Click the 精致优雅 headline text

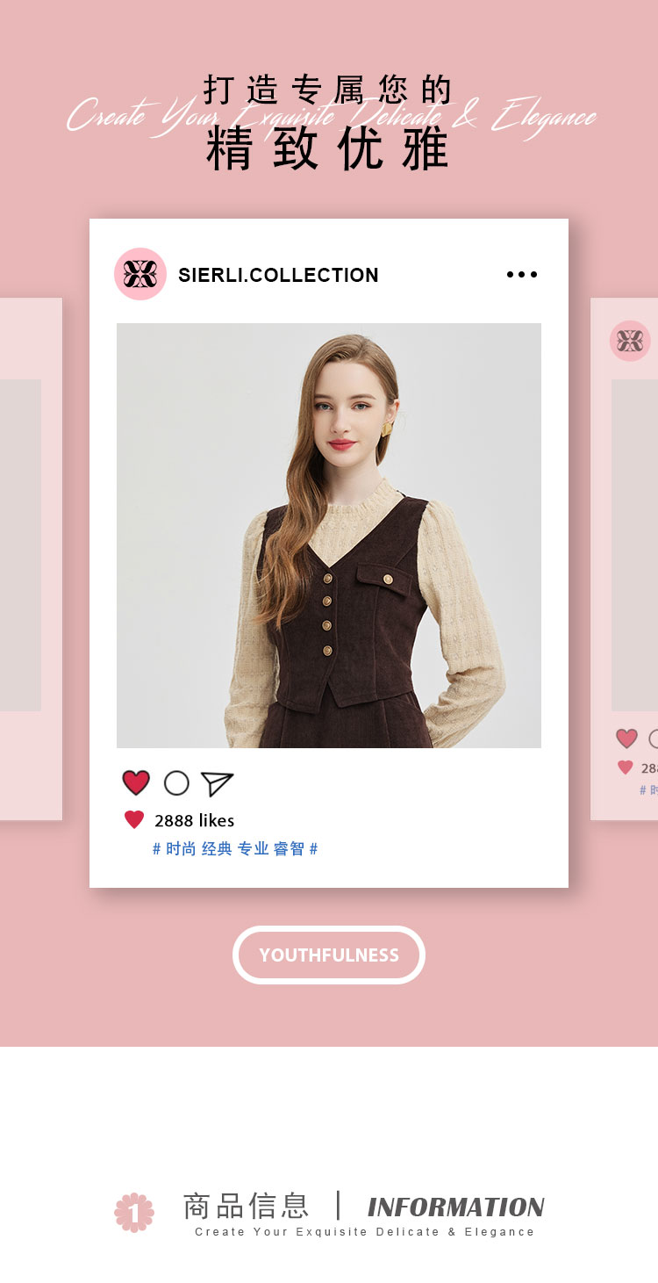pyautogui.click(x=328, y=148)
